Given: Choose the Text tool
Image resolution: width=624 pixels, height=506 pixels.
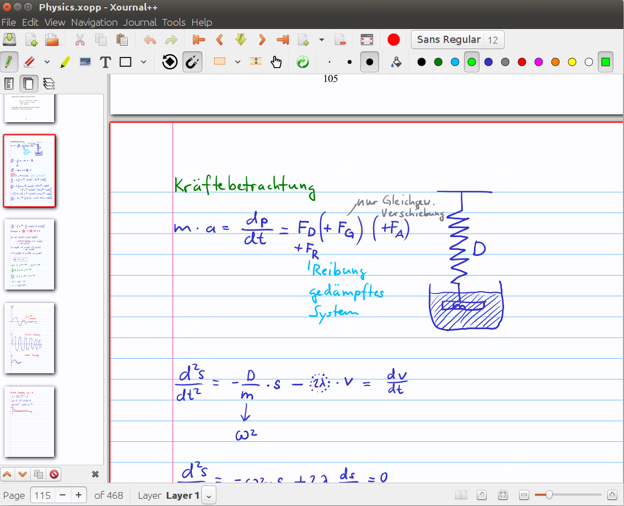Looking at the screenshot, I should point(105,62).
